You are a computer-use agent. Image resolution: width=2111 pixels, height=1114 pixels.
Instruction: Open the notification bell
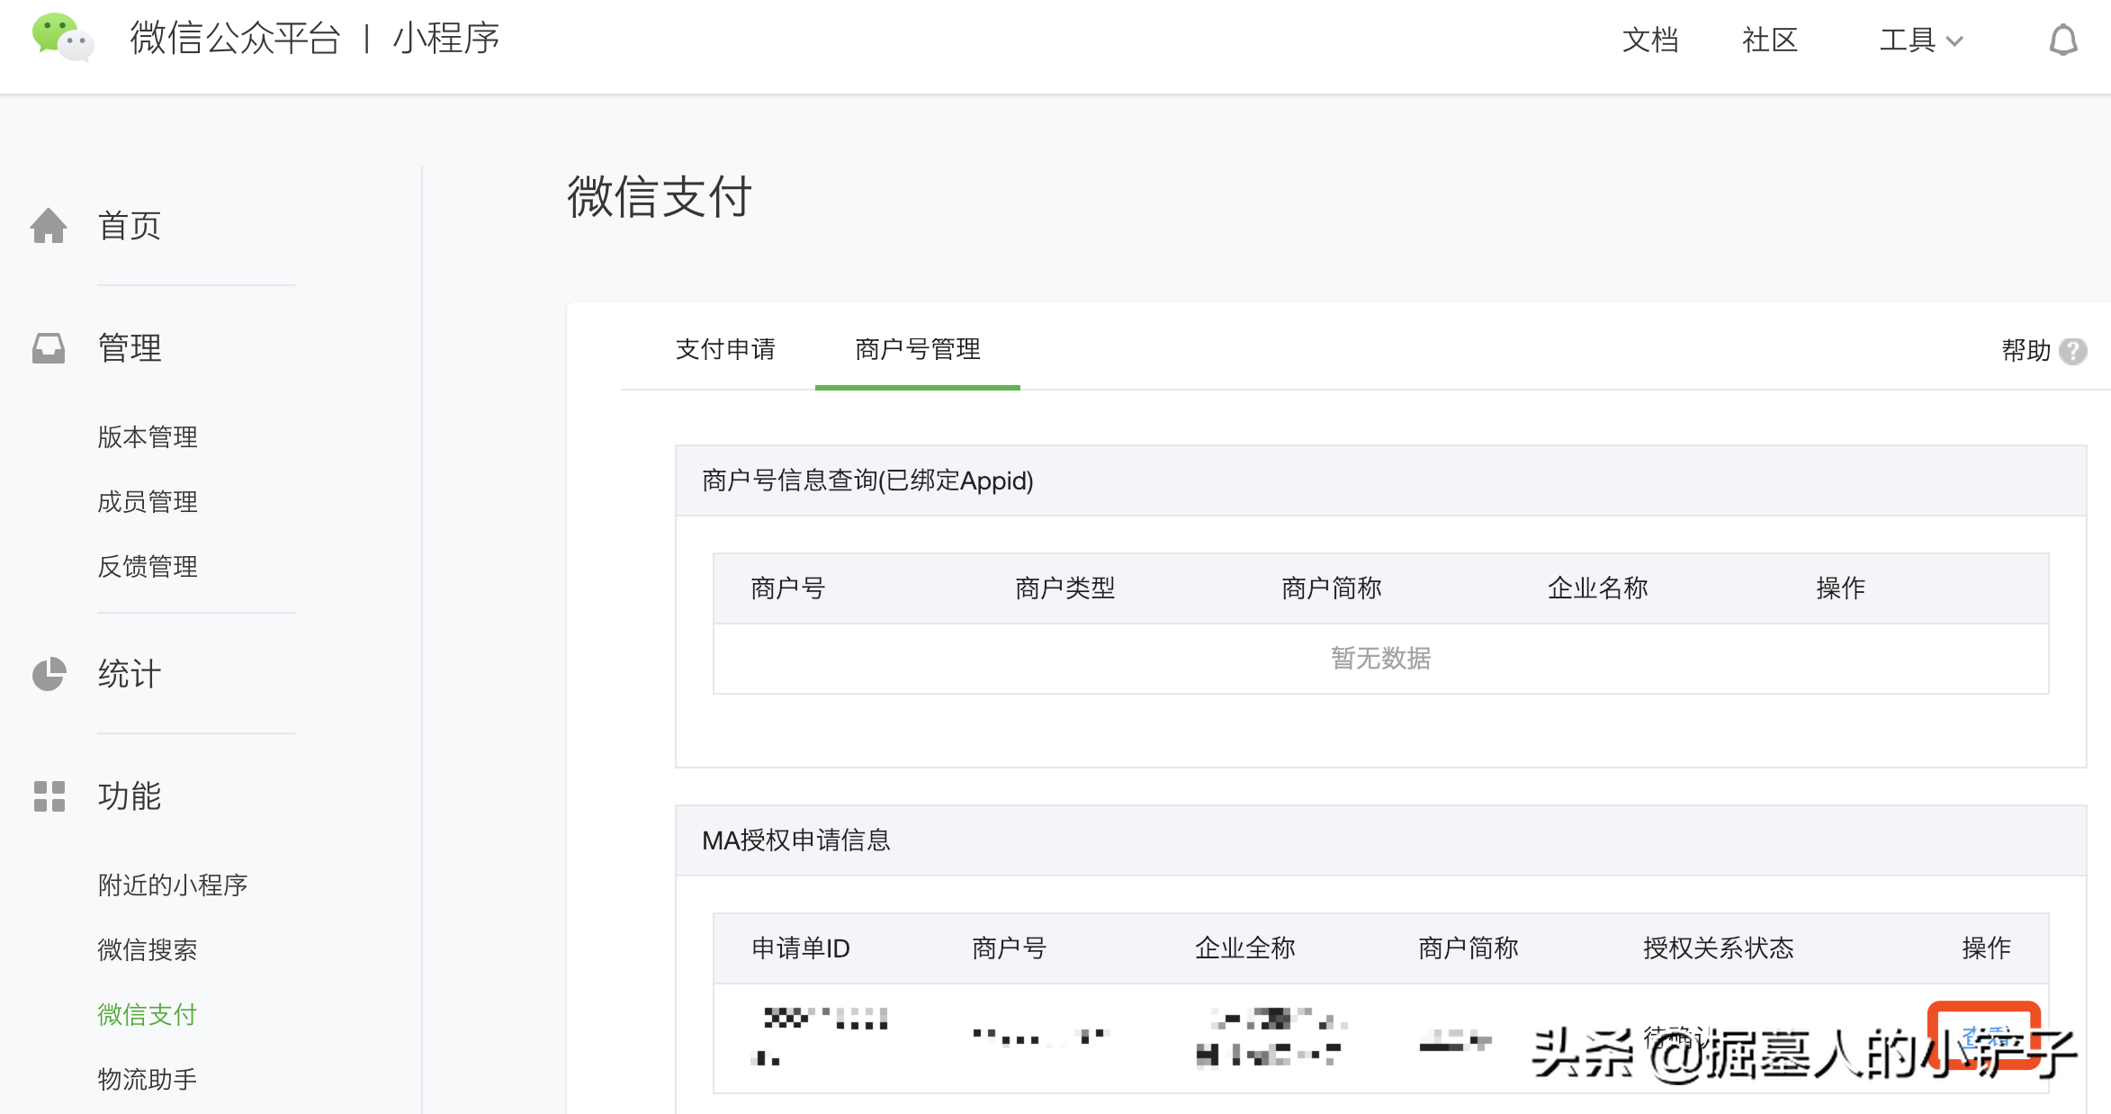coord(2062,40)
